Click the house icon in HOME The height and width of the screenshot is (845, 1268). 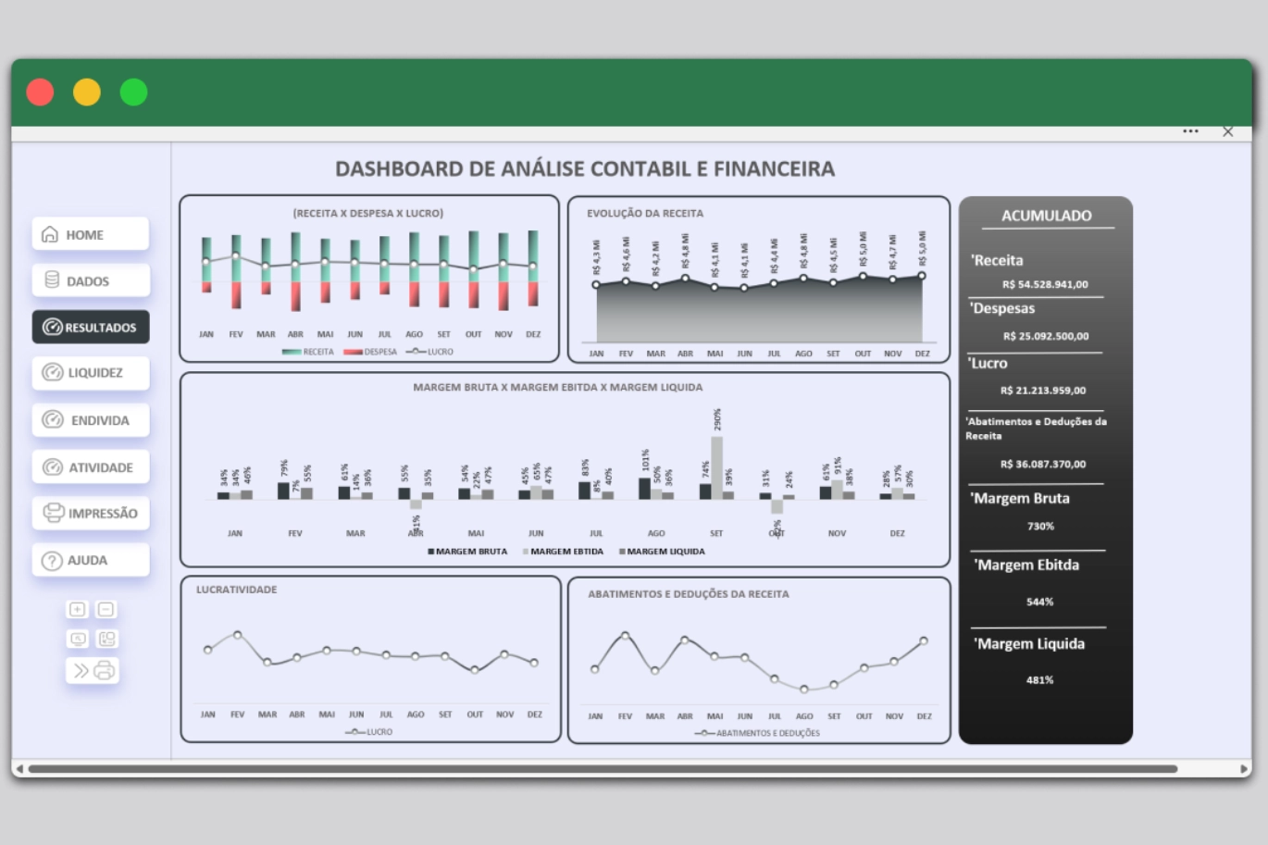(50, 234)
